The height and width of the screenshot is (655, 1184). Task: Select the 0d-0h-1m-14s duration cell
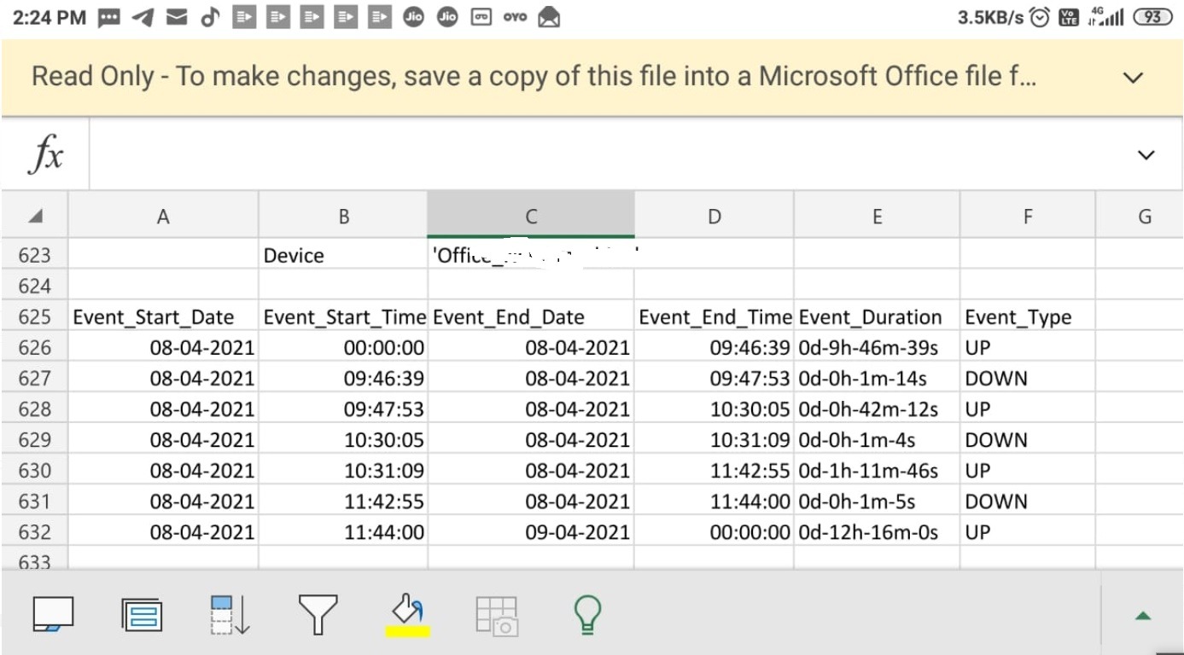tap(877, 378)
